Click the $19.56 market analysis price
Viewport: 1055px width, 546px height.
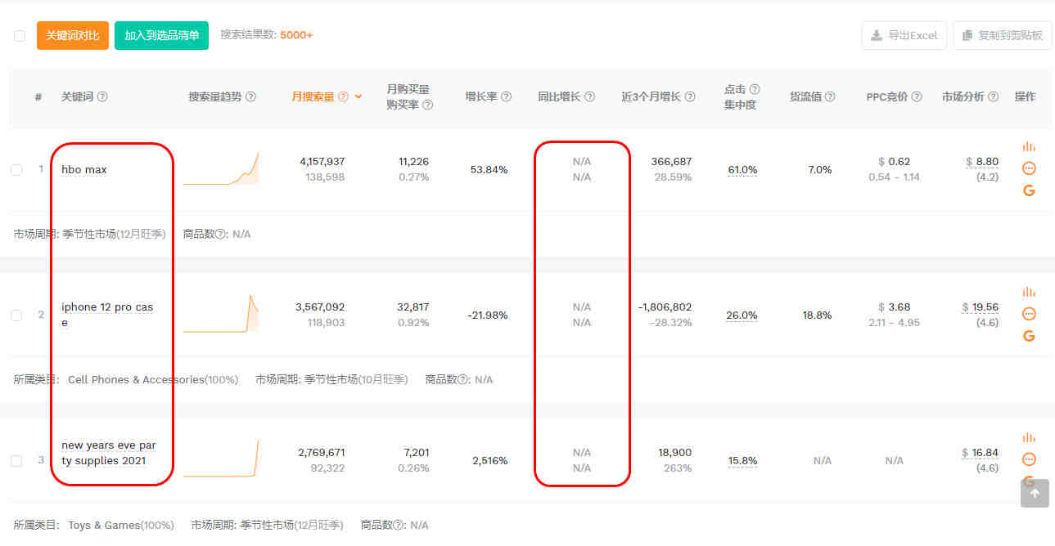click(x=981, y=307)
